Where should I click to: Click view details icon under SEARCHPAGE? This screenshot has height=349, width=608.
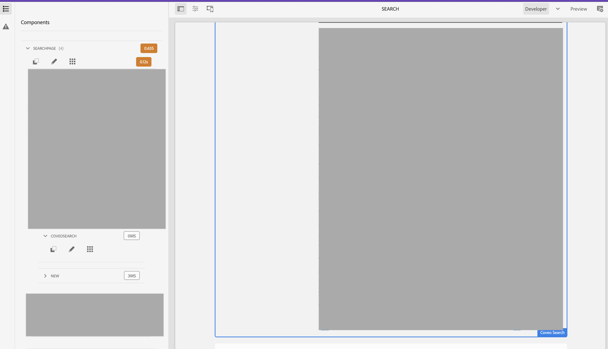[x=36, y=61]
